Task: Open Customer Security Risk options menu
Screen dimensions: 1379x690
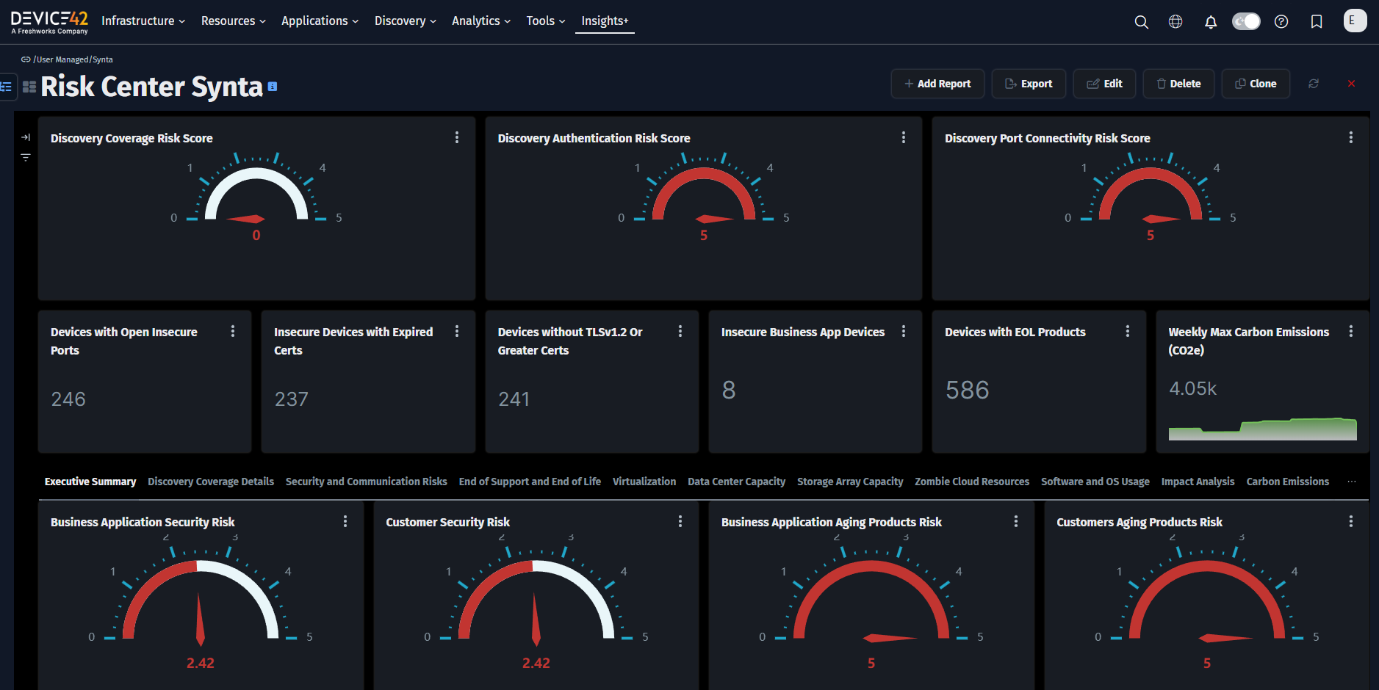Action: pyautogui.click(x=680, y=521)
